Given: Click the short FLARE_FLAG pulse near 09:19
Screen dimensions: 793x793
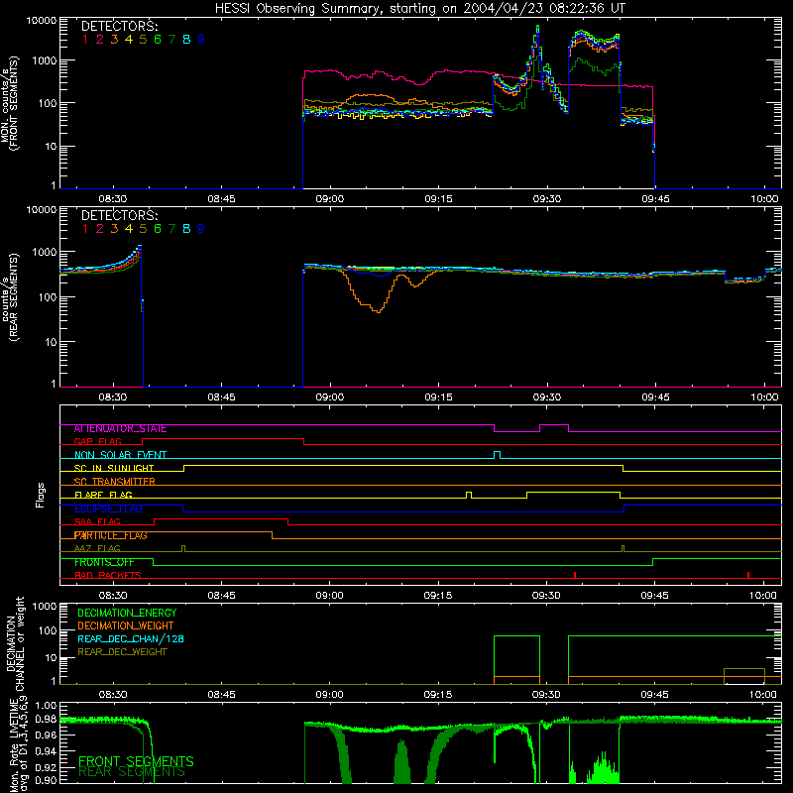Looking at the screenshot, I should click(x=469, y=495).
